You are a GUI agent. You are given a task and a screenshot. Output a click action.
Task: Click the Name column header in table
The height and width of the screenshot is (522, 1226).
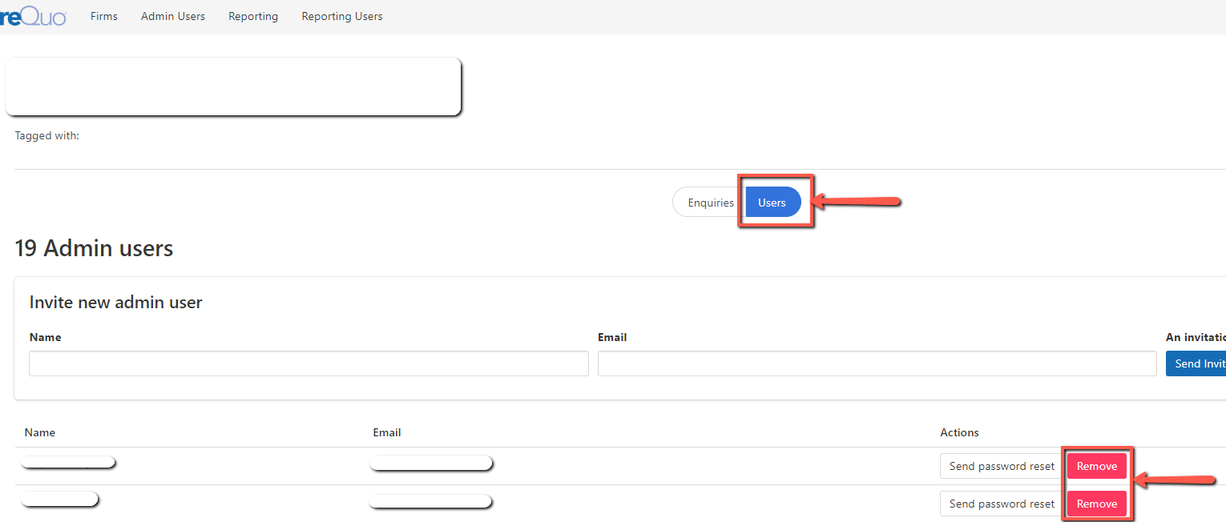click(40, 432)
